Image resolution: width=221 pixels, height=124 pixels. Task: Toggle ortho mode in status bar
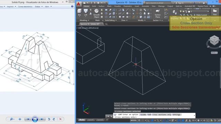(149, 120)
